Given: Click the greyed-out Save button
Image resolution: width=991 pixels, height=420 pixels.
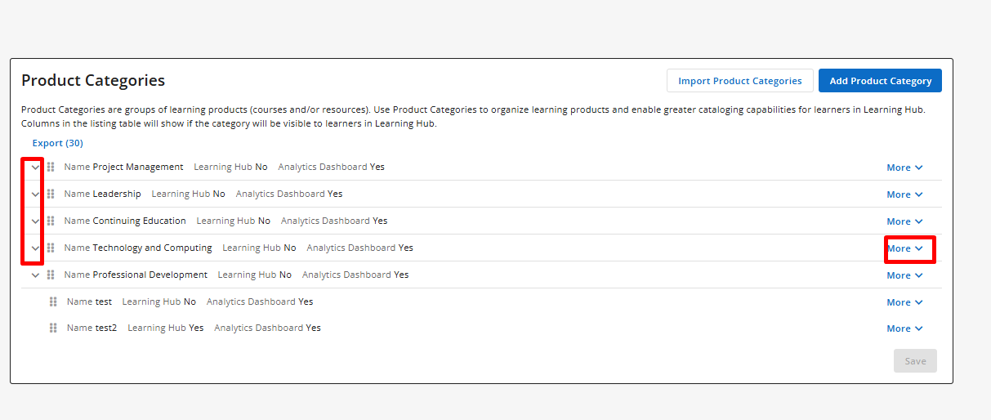Looking at the screenshot, I should (x=915, y=361).
